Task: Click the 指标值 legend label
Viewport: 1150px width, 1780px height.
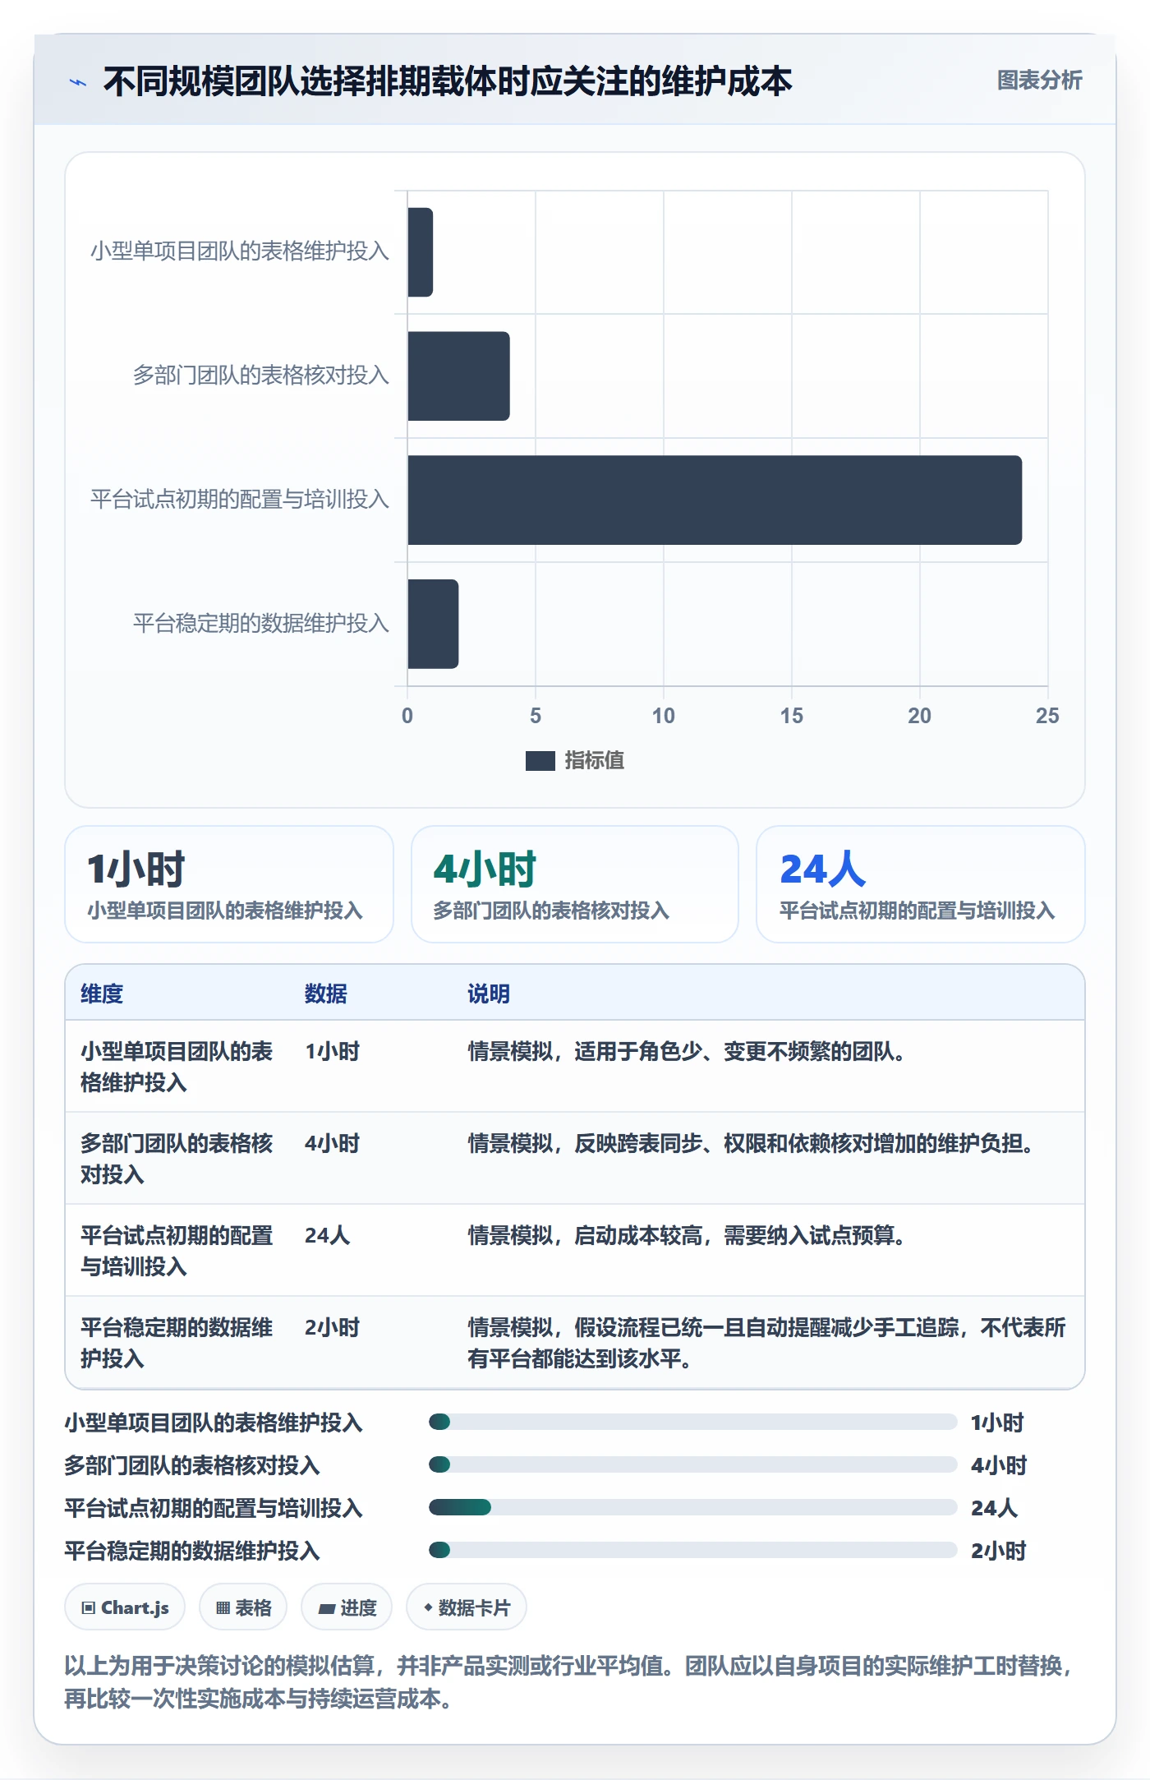Action: (x=594, y=761)
